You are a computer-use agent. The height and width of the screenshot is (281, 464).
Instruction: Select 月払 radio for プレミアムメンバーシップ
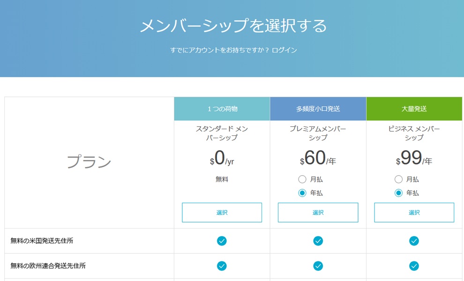302,179
